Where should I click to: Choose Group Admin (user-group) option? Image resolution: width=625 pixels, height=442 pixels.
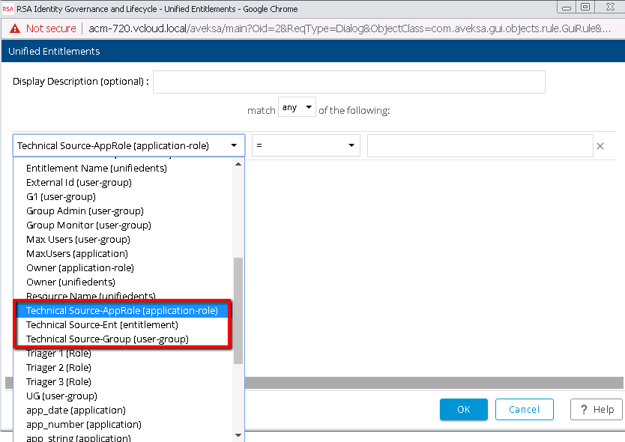pyautogui.click(x=85, y=211)
